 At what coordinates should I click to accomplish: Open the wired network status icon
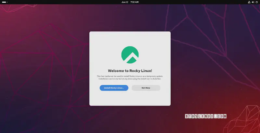249,2
